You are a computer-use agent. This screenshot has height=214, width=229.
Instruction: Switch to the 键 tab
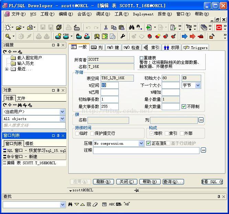[x=113, y=47]
